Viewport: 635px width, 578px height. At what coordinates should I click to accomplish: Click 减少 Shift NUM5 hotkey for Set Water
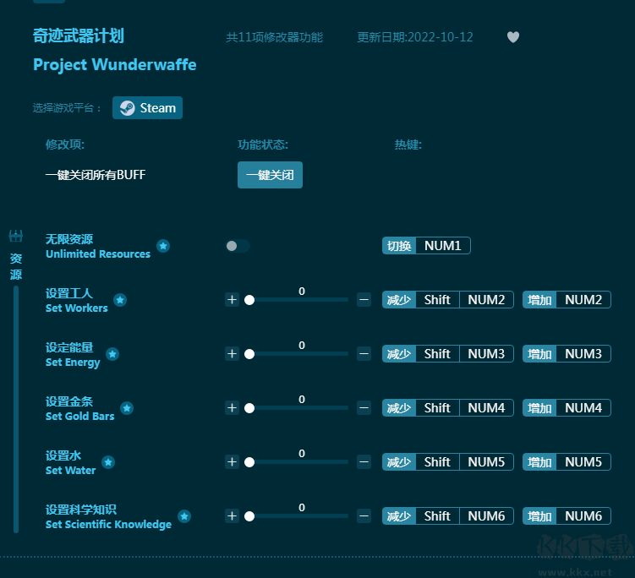(448, 462)
